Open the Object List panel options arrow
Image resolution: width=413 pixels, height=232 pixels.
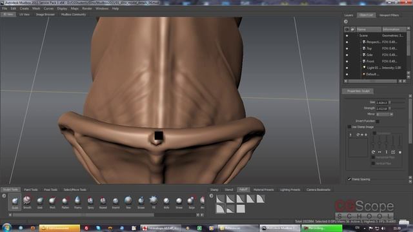click(346, 22)
